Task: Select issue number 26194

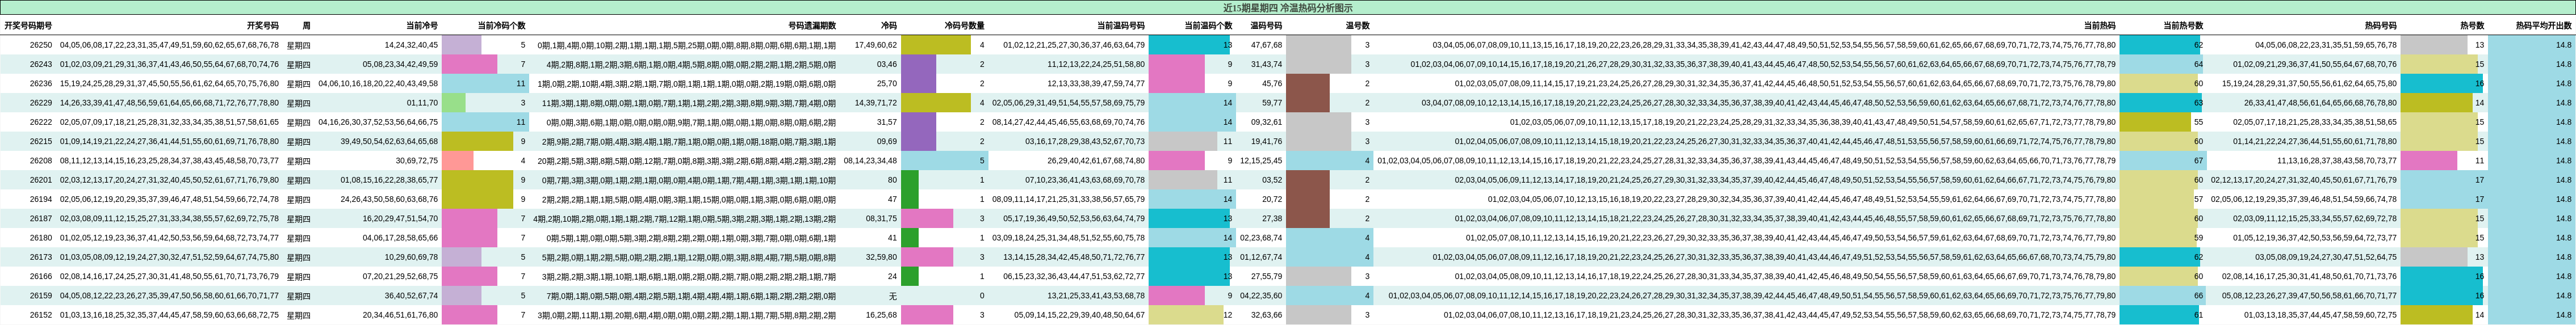Action: pos(41,199)
